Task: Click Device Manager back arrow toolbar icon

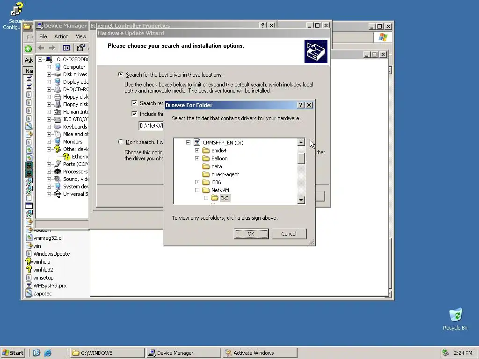Action: [41, 48]
